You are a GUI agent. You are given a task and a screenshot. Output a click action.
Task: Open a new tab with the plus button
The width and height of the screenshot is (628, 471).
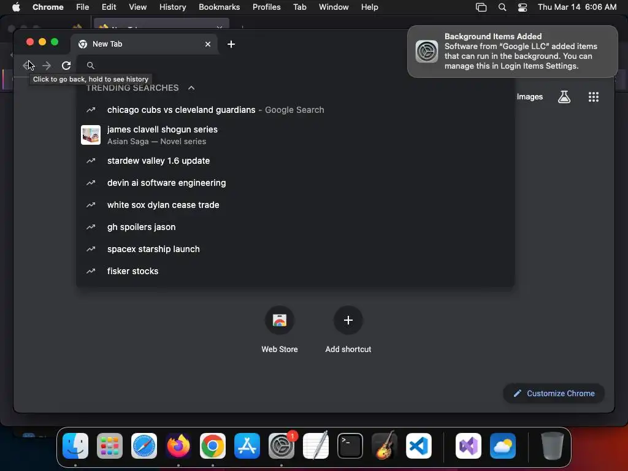(x=231, y=44)
